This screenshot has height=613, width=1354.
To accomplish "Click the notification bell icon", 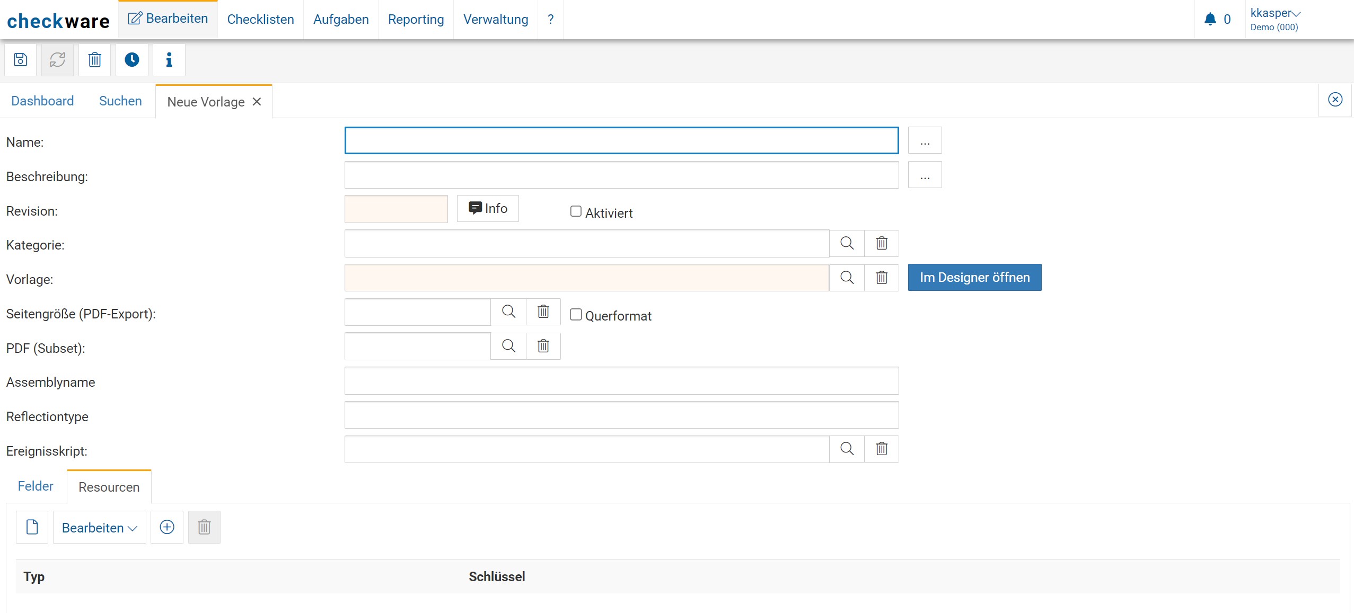I will 1210,20.
